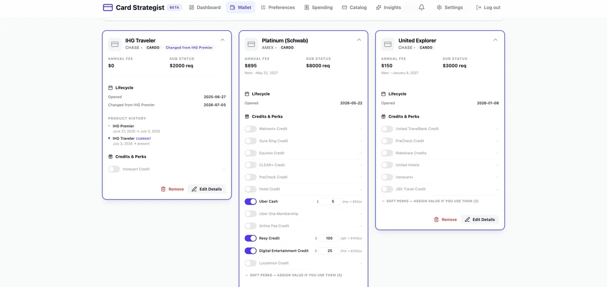Click the calendar icon beside Platinum Lifecycle
The width and height of the screenshot is (607, 287).
click(x=247, y=94)
